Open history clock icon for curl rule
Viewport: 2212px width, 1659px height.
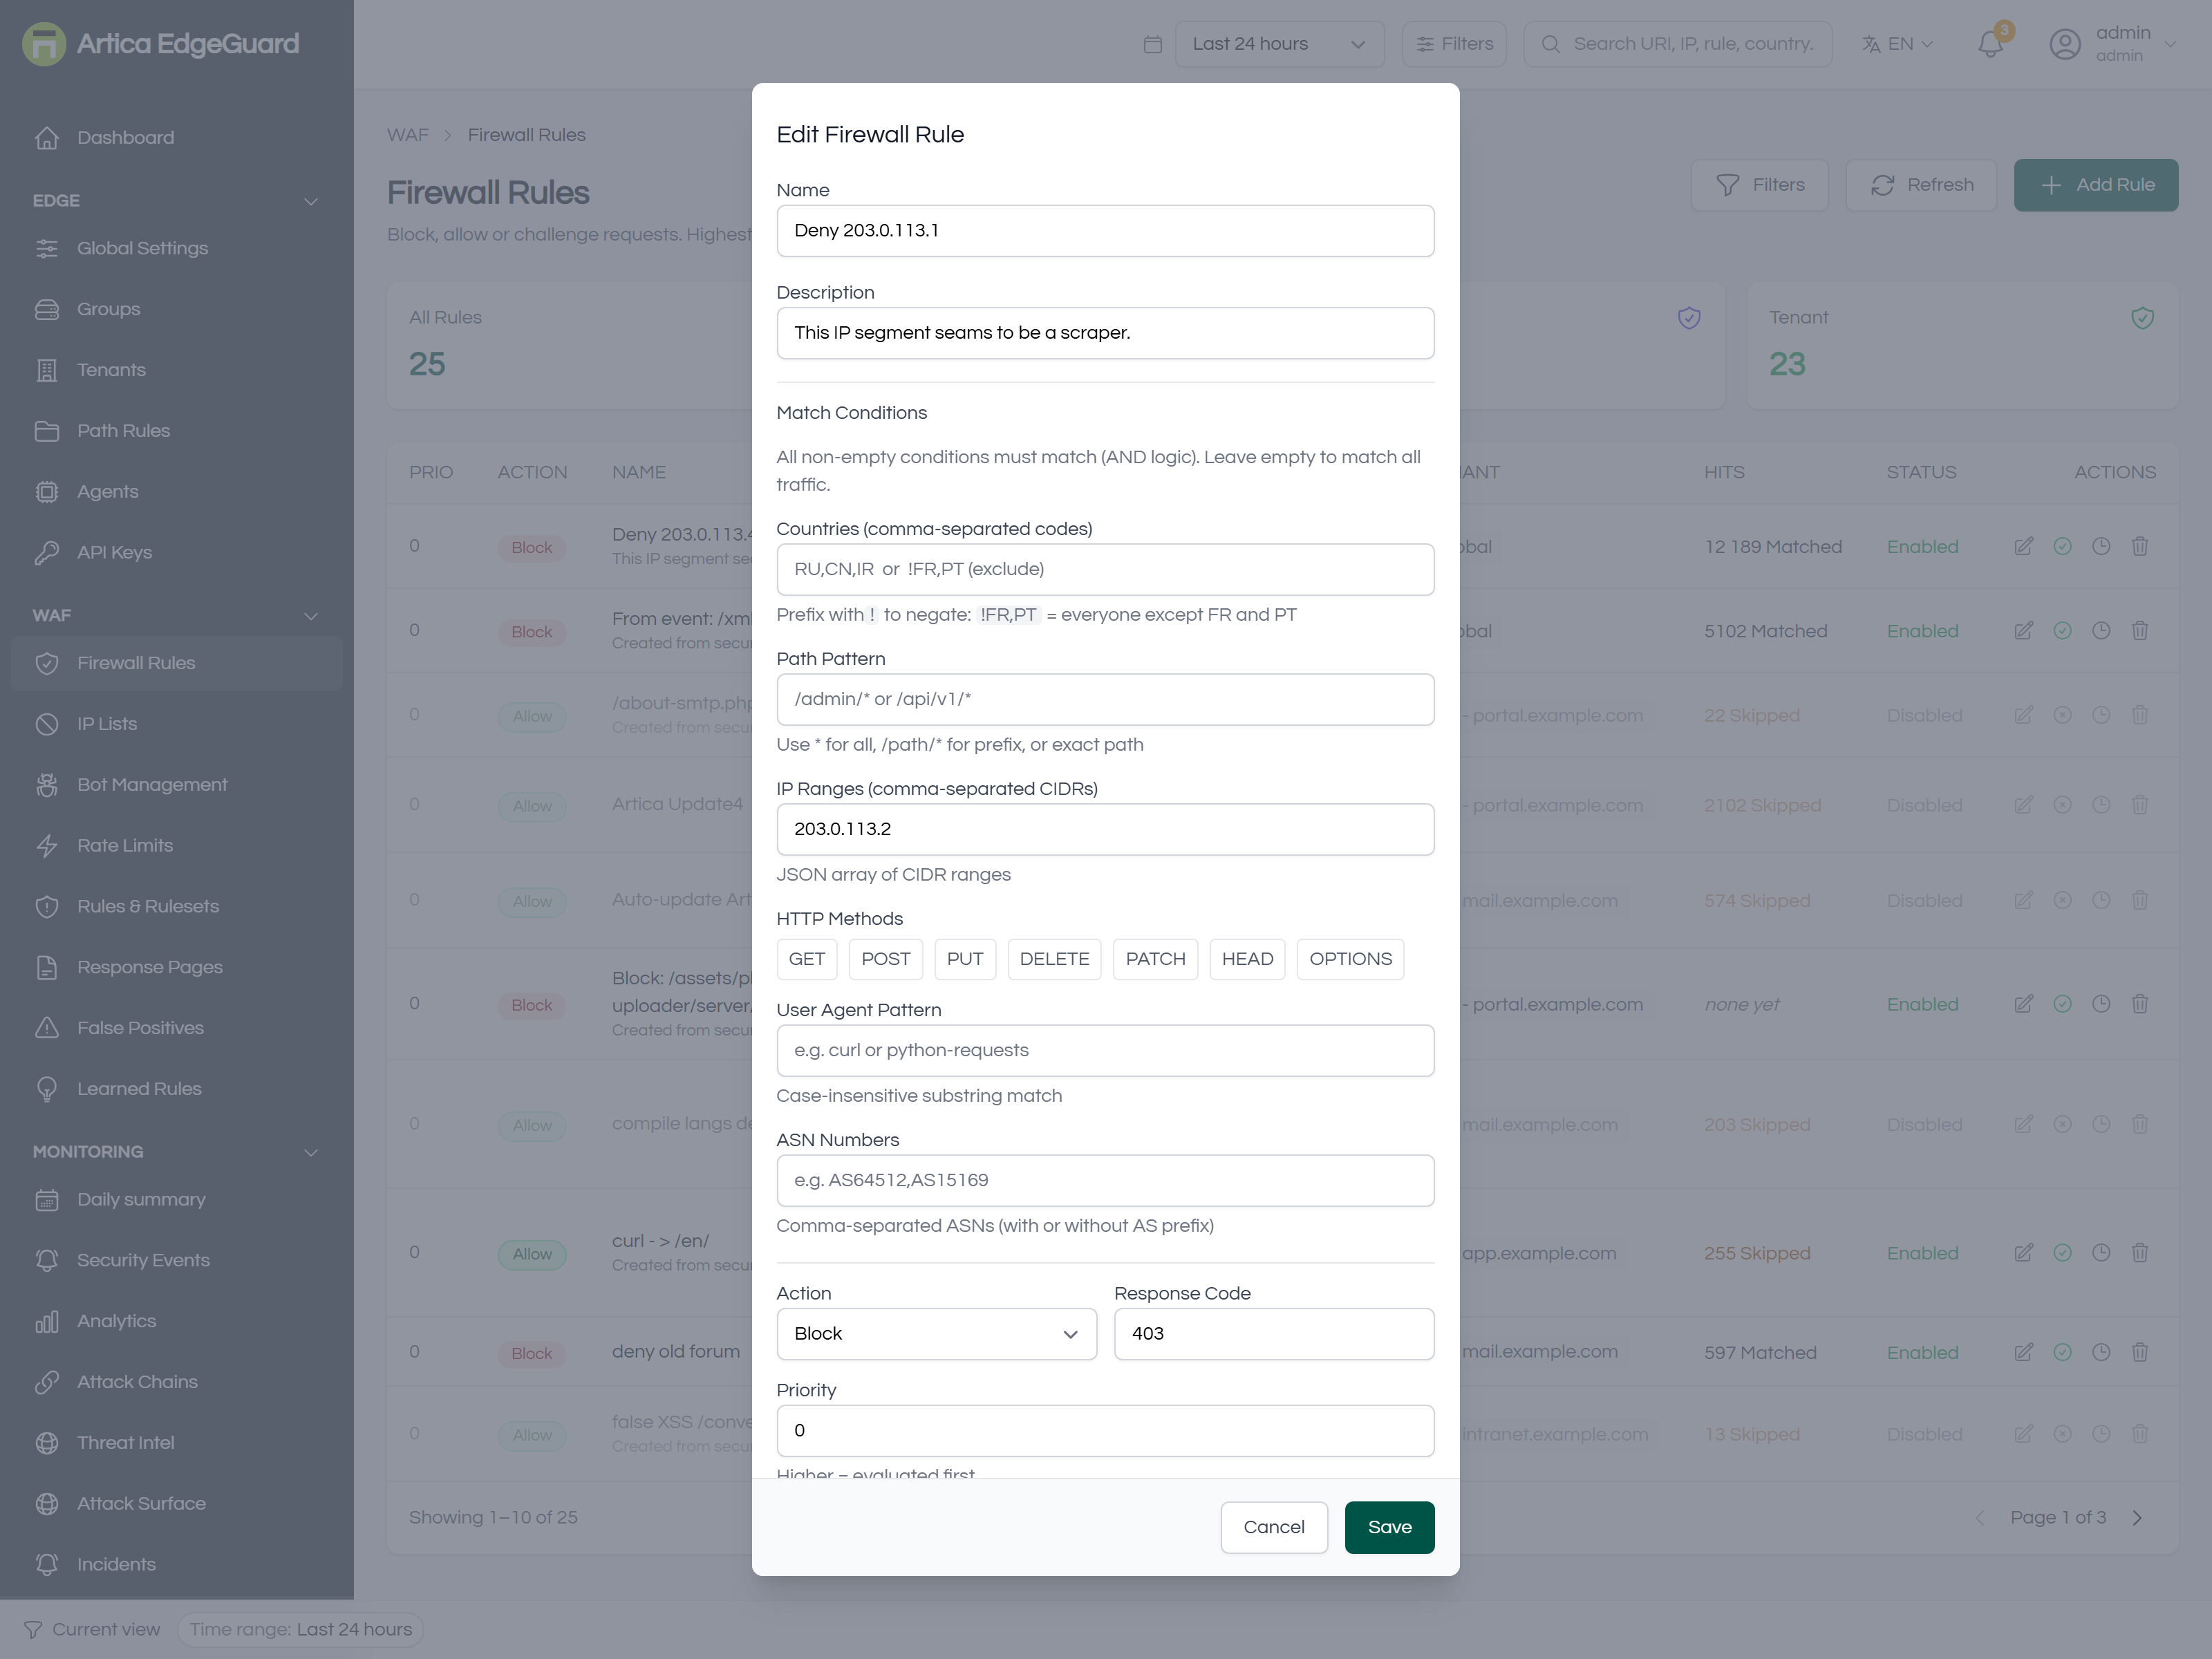[x=2101, y=1252]
